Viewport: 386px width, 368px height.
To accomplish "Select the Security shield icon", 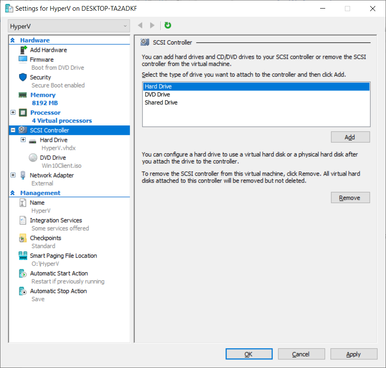I will tap(23, 77).
